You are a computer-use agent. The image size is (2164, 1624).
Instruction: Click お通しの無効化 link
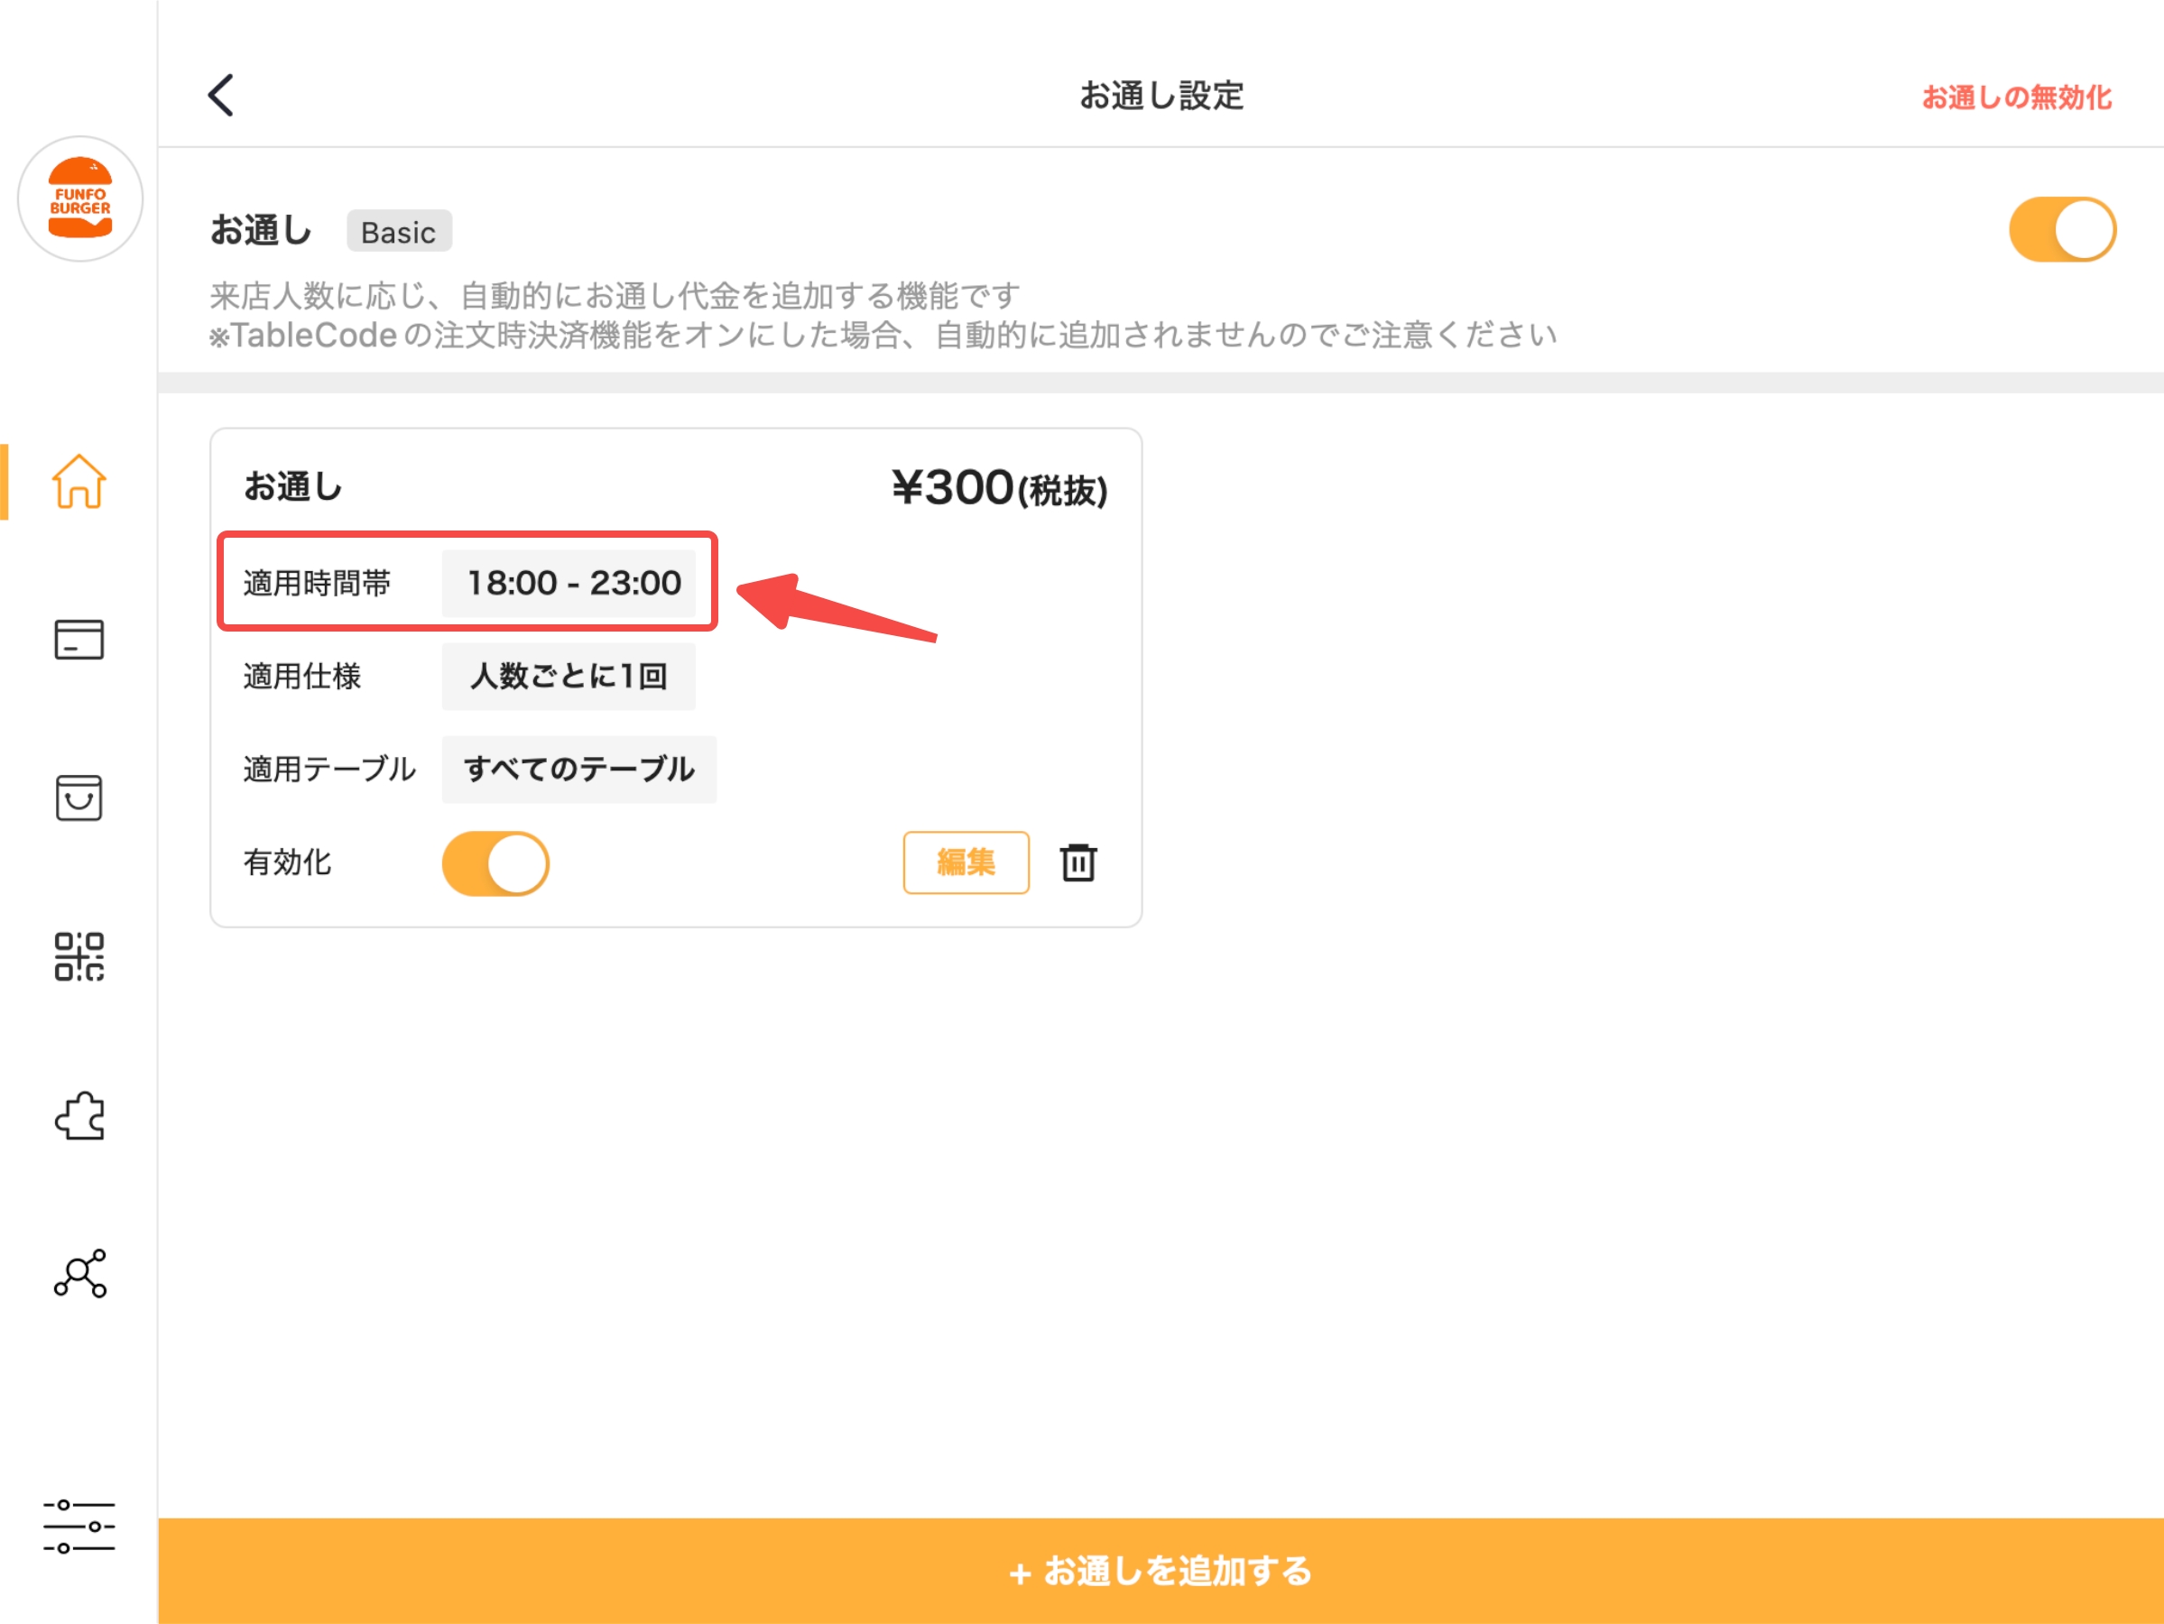coord(2016,97)
